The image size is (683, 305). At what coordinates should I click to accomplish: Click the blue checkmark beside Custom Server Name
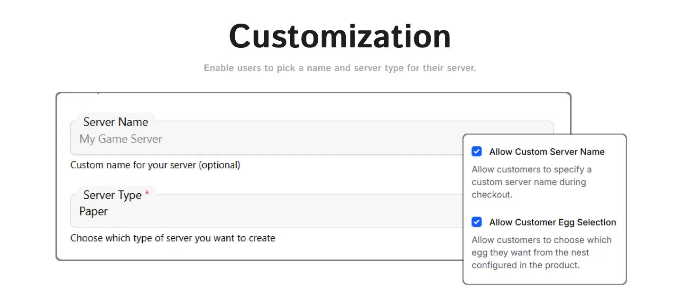[477, 152]
